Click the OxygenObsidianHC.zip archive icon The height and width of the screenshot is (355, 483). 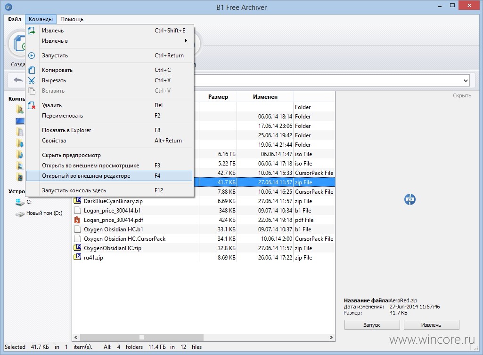tap(77, 248)
